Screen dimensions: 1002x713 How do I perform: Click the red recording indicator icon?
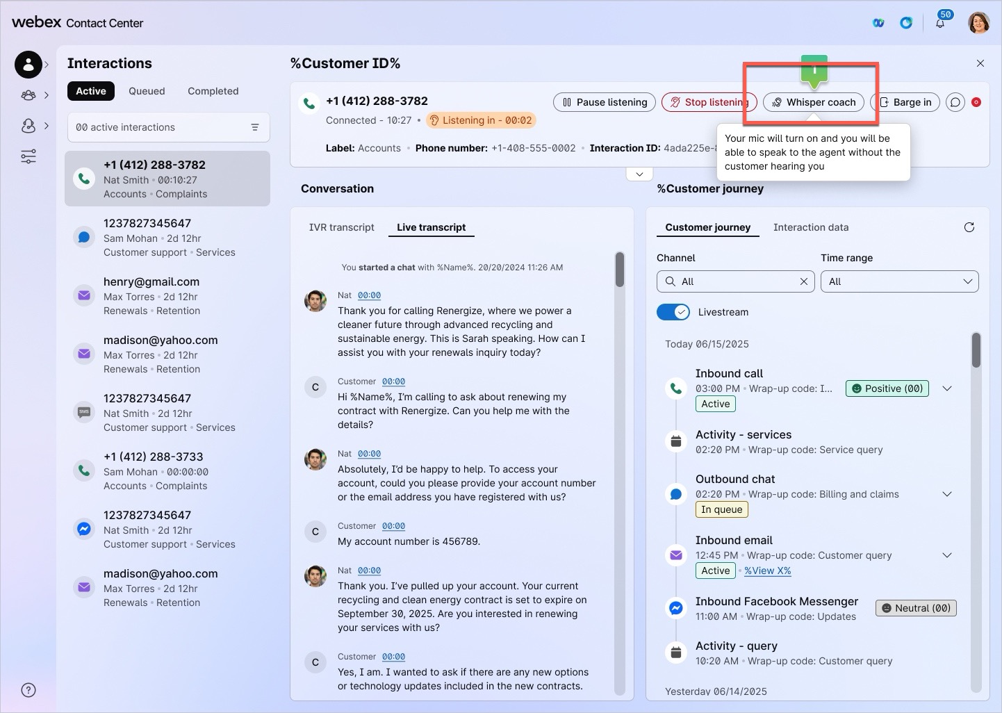pos(976,102)
